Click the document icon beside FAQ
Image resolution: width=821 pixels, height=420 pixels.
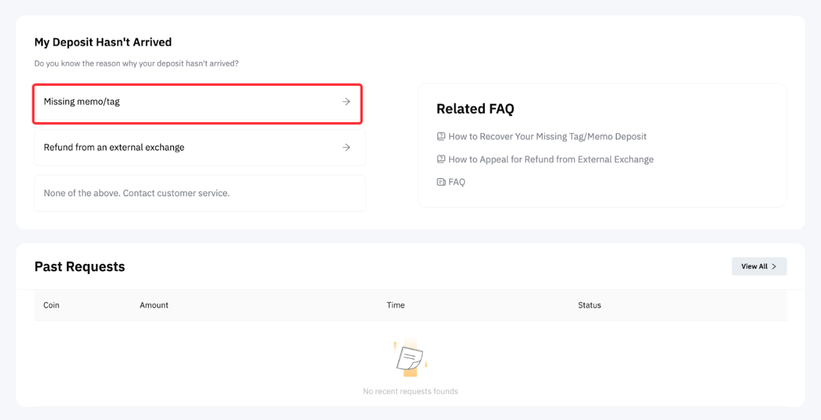tap(441, 182)
